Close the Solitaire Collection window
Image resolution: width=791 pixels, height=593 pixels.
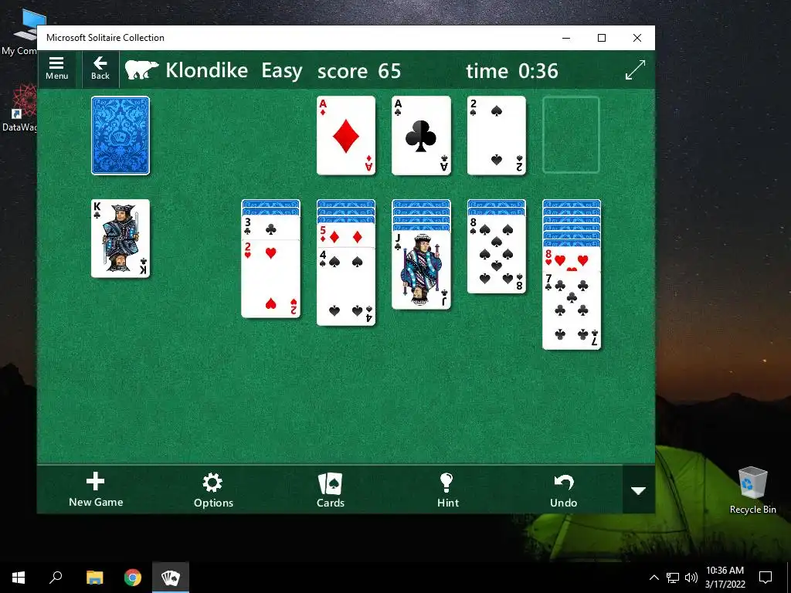[x=637, y=38]
